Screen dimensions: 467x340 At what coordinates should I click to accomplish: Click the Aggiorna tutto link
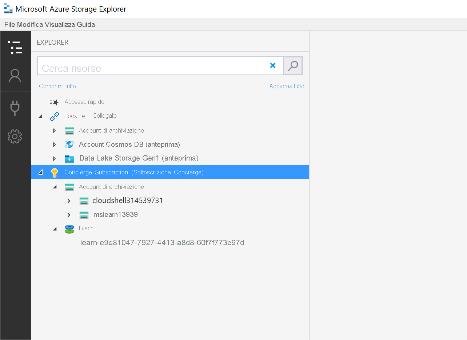pos(287,86)
